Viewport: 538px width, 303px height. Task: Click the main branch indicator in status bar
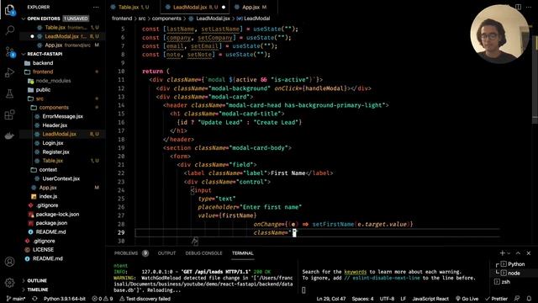16,299
